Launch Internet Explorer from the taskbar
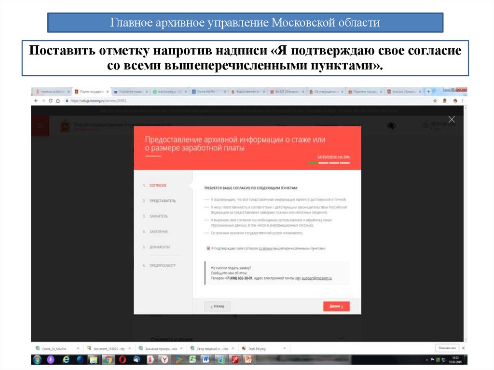Image resolution: width=494 pixels, height=370 pixels. pos(66,359)
